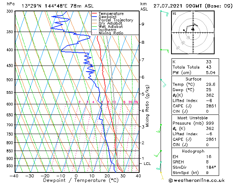The height and width of the screenshot is (183, 236).
Task: Click the EH value 16
Action: 209,157
